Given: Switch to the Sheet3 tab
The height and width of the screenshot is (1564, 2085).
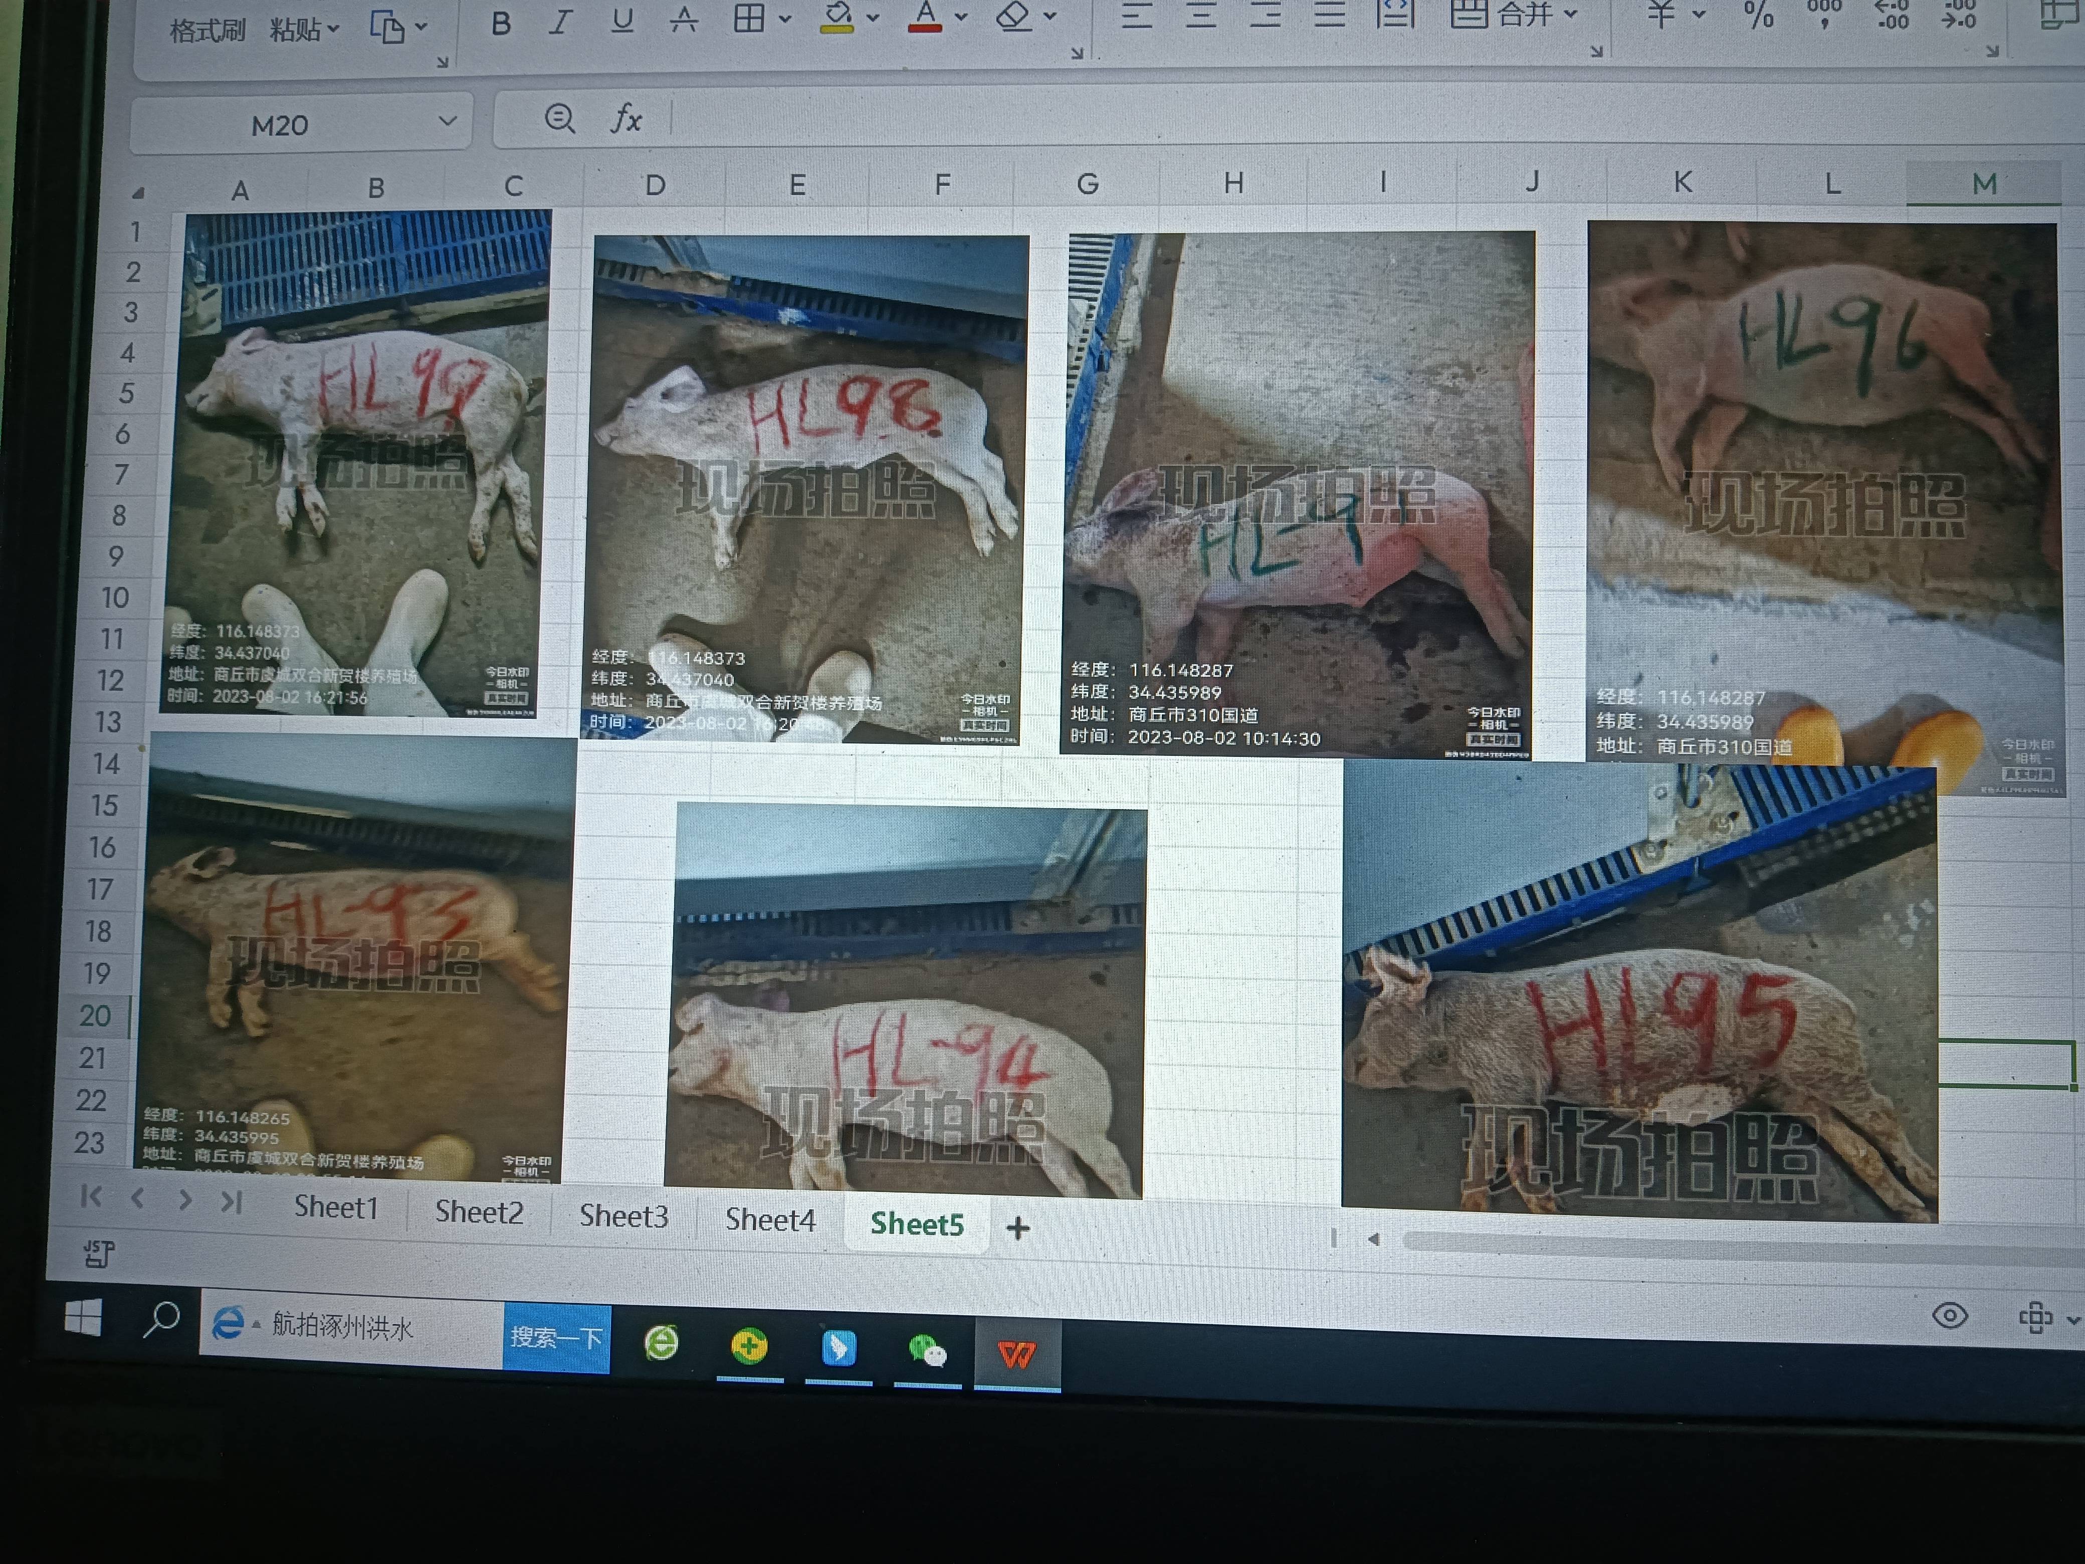Looking at the screenshot, I should tap(623, 1216).
